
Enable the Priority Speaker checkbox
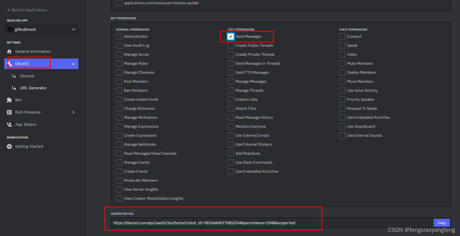pos(342,99)
